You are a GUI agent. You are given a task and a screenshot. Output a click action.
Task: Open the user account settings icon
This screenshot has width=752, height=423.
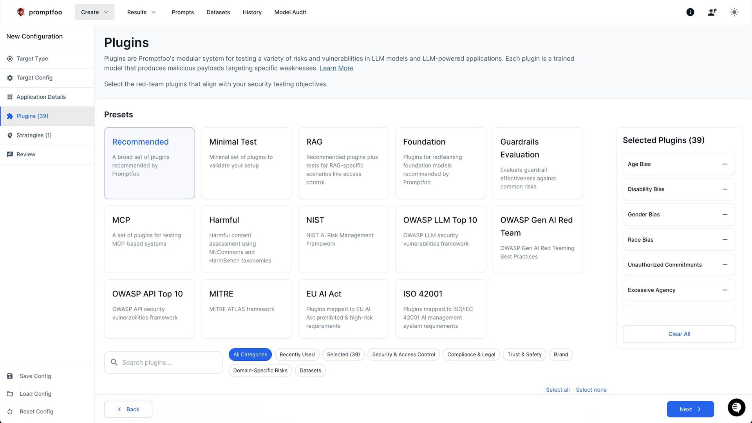[x=712, y=12]
